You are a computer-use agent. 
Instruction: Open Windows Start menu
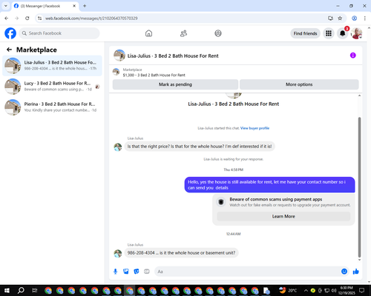tap(7, 290)
